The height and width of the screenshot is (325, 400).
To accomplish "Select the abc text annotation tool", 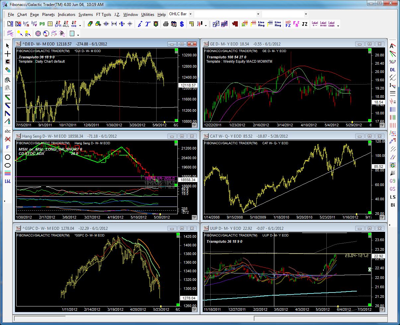I will (8, 131).
